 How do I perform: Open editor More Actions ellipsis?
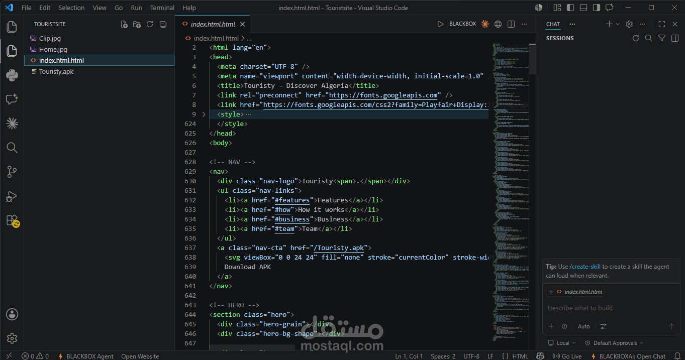click(x=524, y=24)
